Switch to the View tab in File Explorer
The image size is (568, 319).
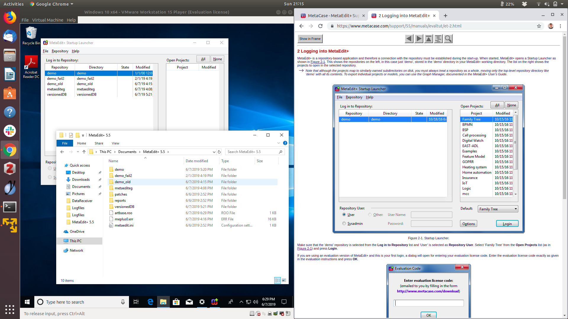115,143
